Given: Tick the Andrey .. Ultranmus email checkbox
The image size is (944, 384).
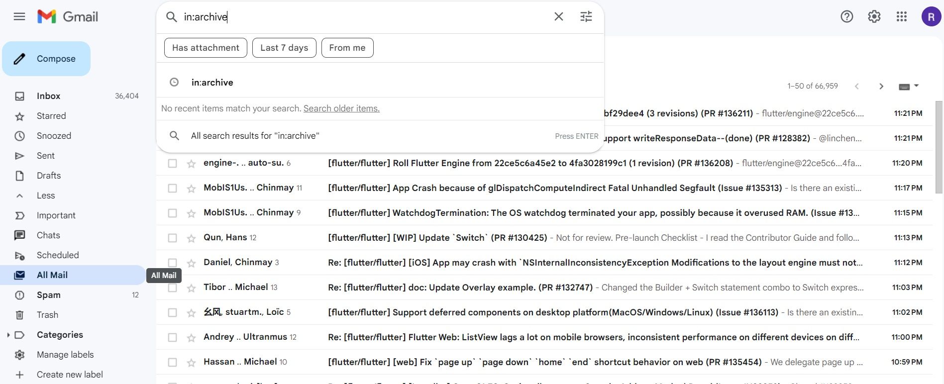Looking at the screenshot, I should (x=172, y=338).
